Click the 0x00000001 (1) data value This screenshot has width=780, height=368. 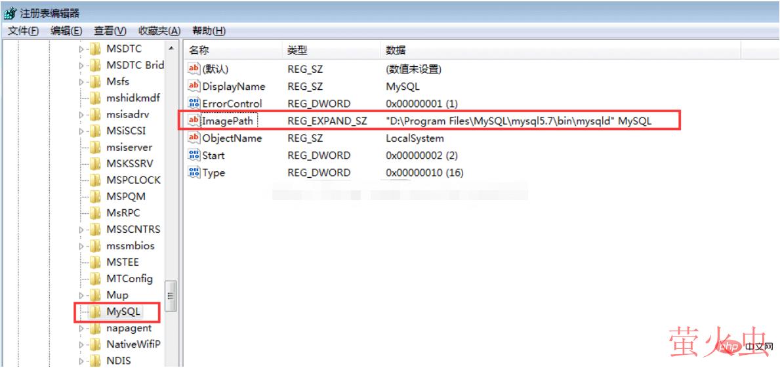tap(421, 104)
